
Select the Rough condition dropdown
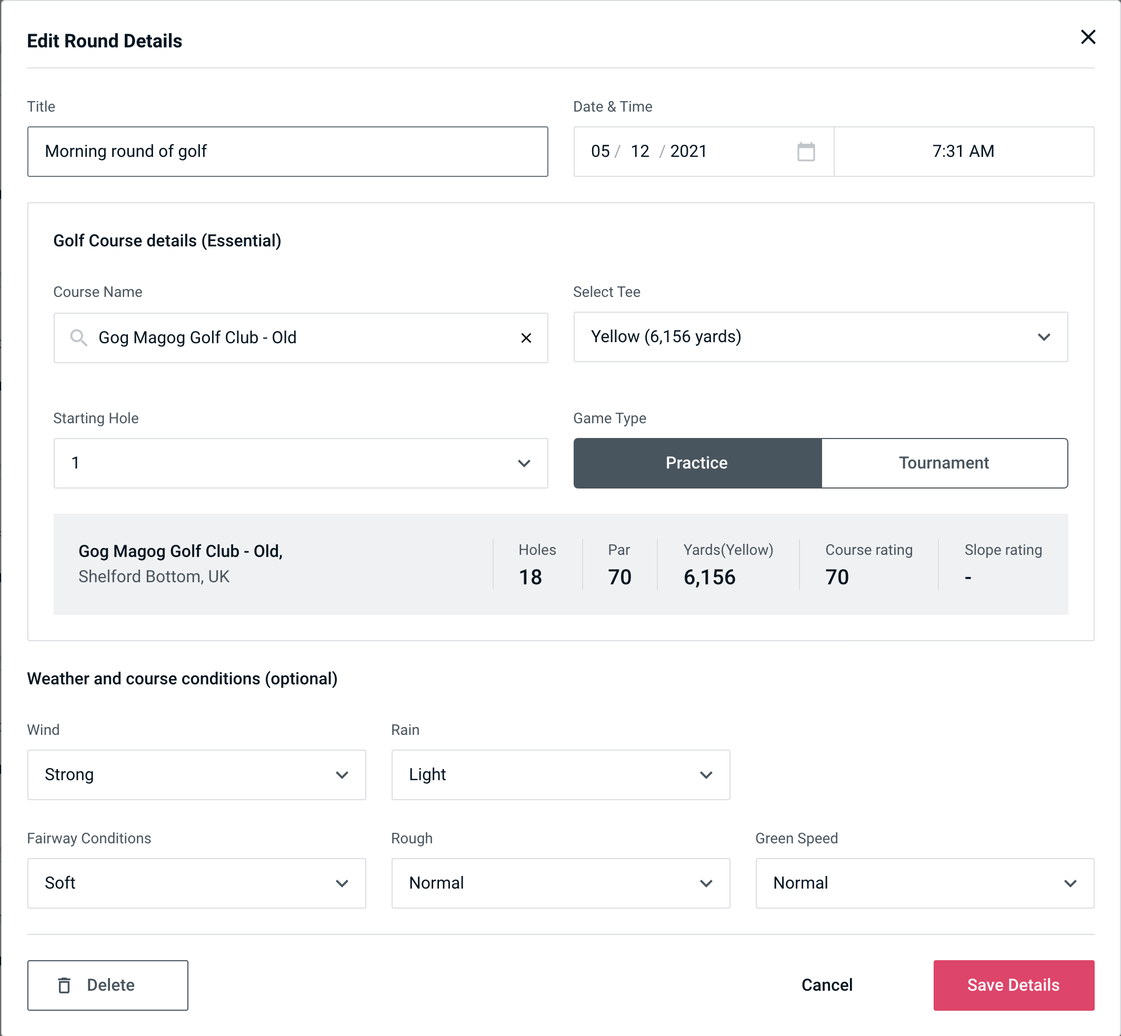tap(560, 883)
